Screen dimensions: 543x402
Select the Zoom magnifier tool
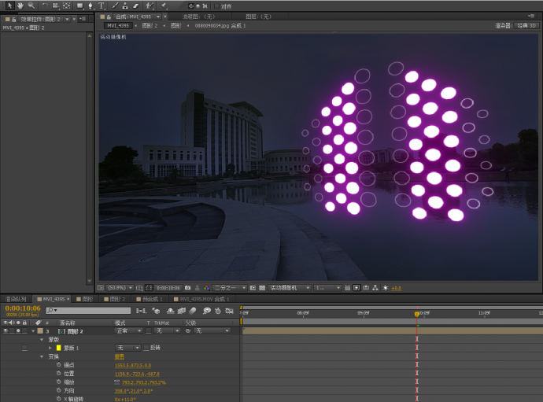[31, 6]
